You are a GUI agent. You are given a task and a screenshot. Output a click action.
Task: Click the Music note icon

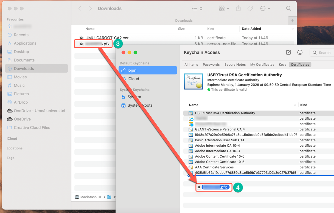10,86
